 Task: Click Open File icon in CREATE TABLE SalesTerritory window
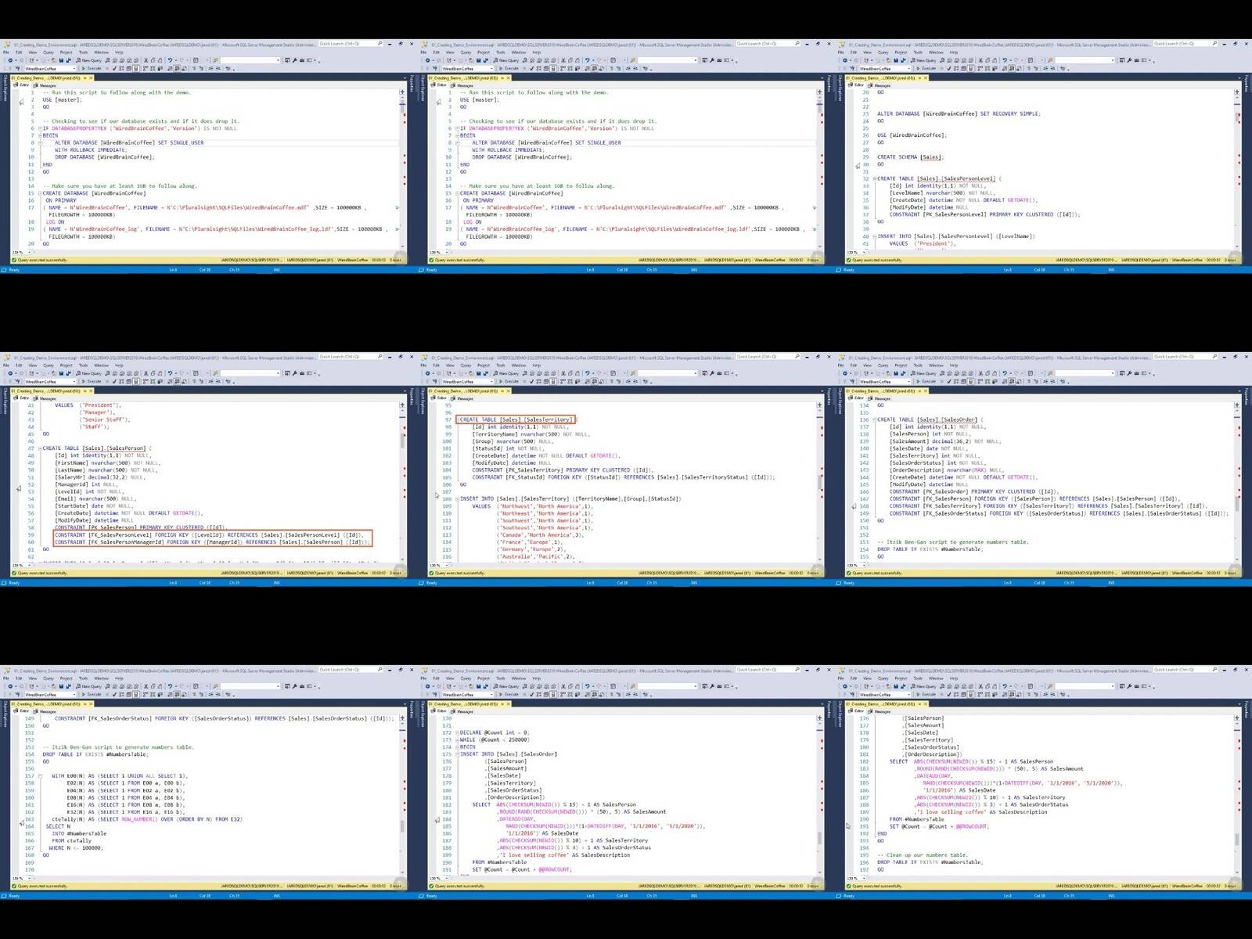[x=470, y=373]
